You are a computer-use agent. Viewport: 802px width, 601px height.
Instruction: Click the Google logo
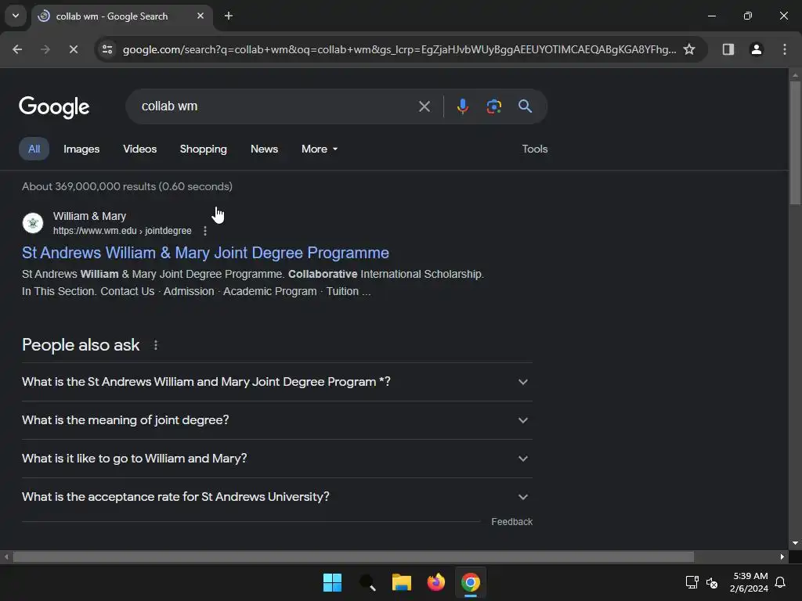pyautogui.click(x=54, y=106)
